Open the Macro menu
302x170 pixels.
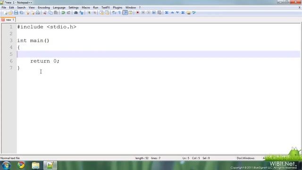point(86,8)
